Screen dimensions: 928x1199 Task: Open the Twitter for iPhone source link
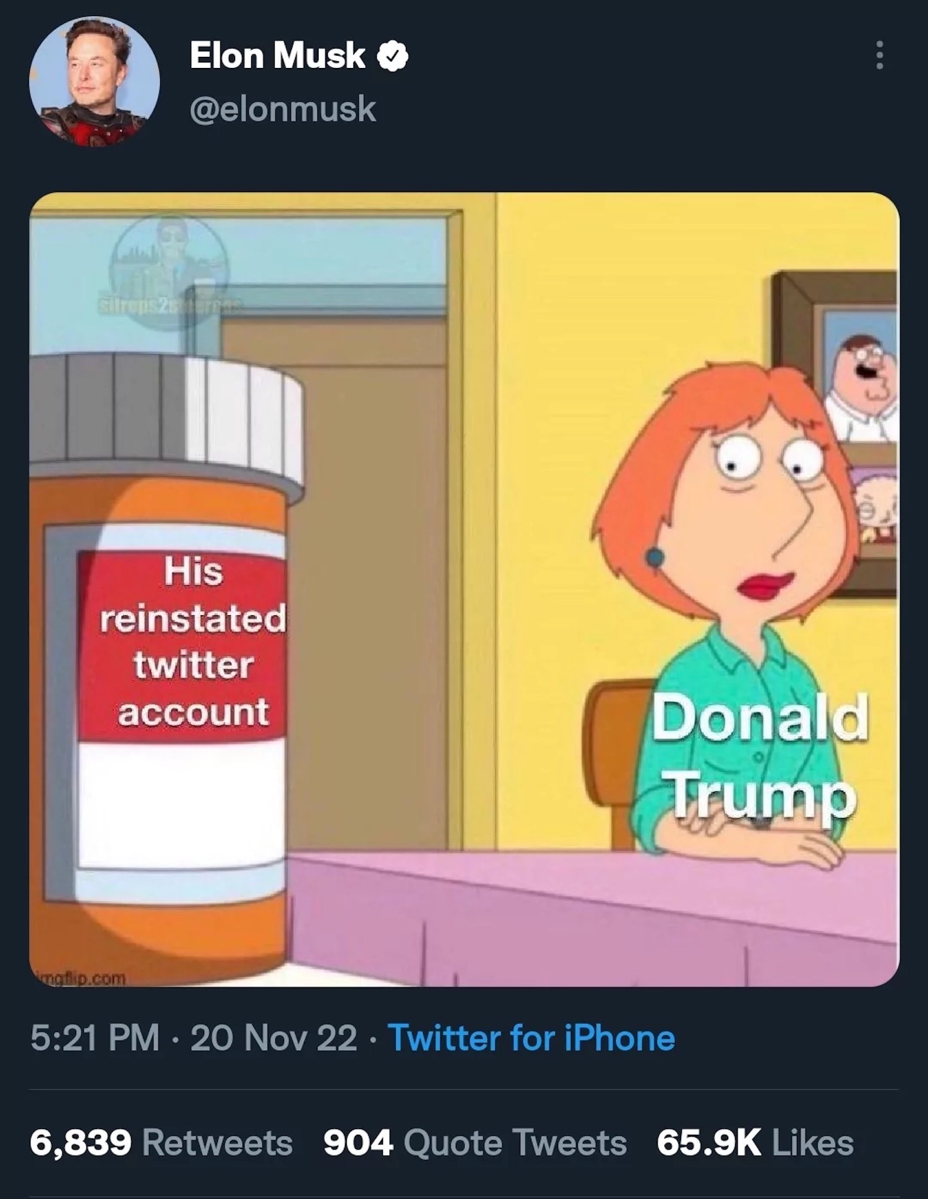[531, 1038]
